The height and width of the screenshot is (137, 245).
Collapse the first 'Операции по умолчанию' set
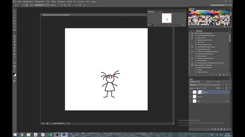[194, 33]
